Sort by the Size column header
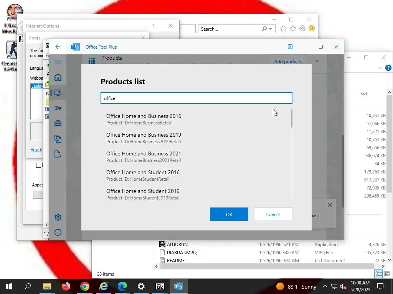393x294 pixels. pyautogui.click(x=364, y=94)
